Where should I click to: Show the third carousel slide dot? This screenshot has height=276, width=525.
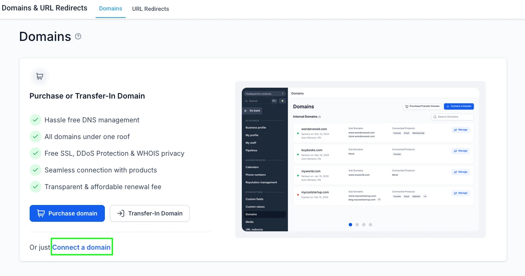click(x=364, y=225)
